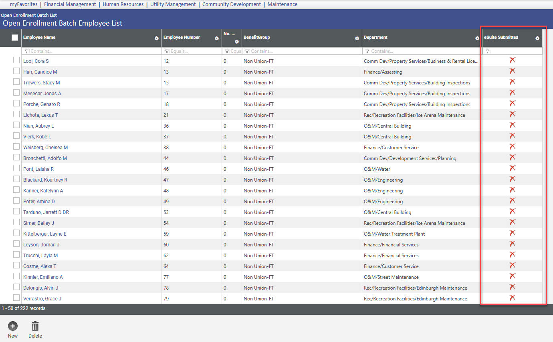Check the box for Bronchetti, Adolfo M
The image size is (553, 342).
pyautogui.click(x=16, y=157)
